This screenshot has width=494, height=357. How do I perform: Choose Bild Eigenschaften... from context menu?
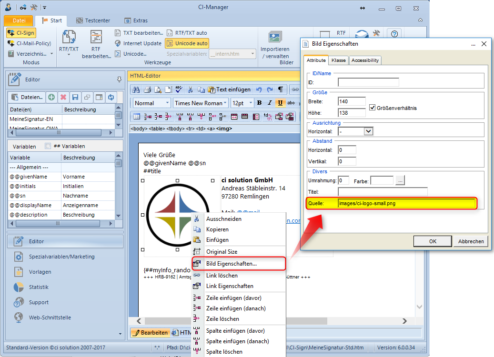pyautogui.click(x=231, y=263)
